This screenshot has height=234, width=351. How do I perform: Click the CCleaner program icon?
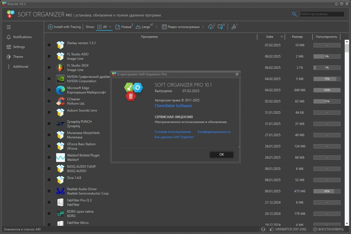[61, 101]
